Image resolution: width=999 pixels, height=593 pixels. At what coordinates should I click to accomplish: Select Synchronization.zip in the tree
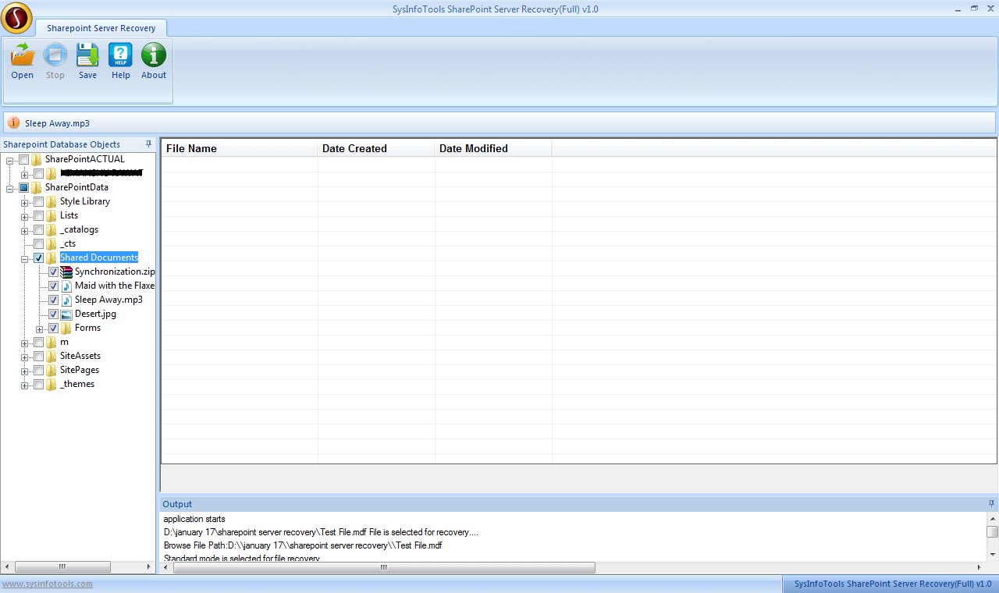(x=114, y=272)
